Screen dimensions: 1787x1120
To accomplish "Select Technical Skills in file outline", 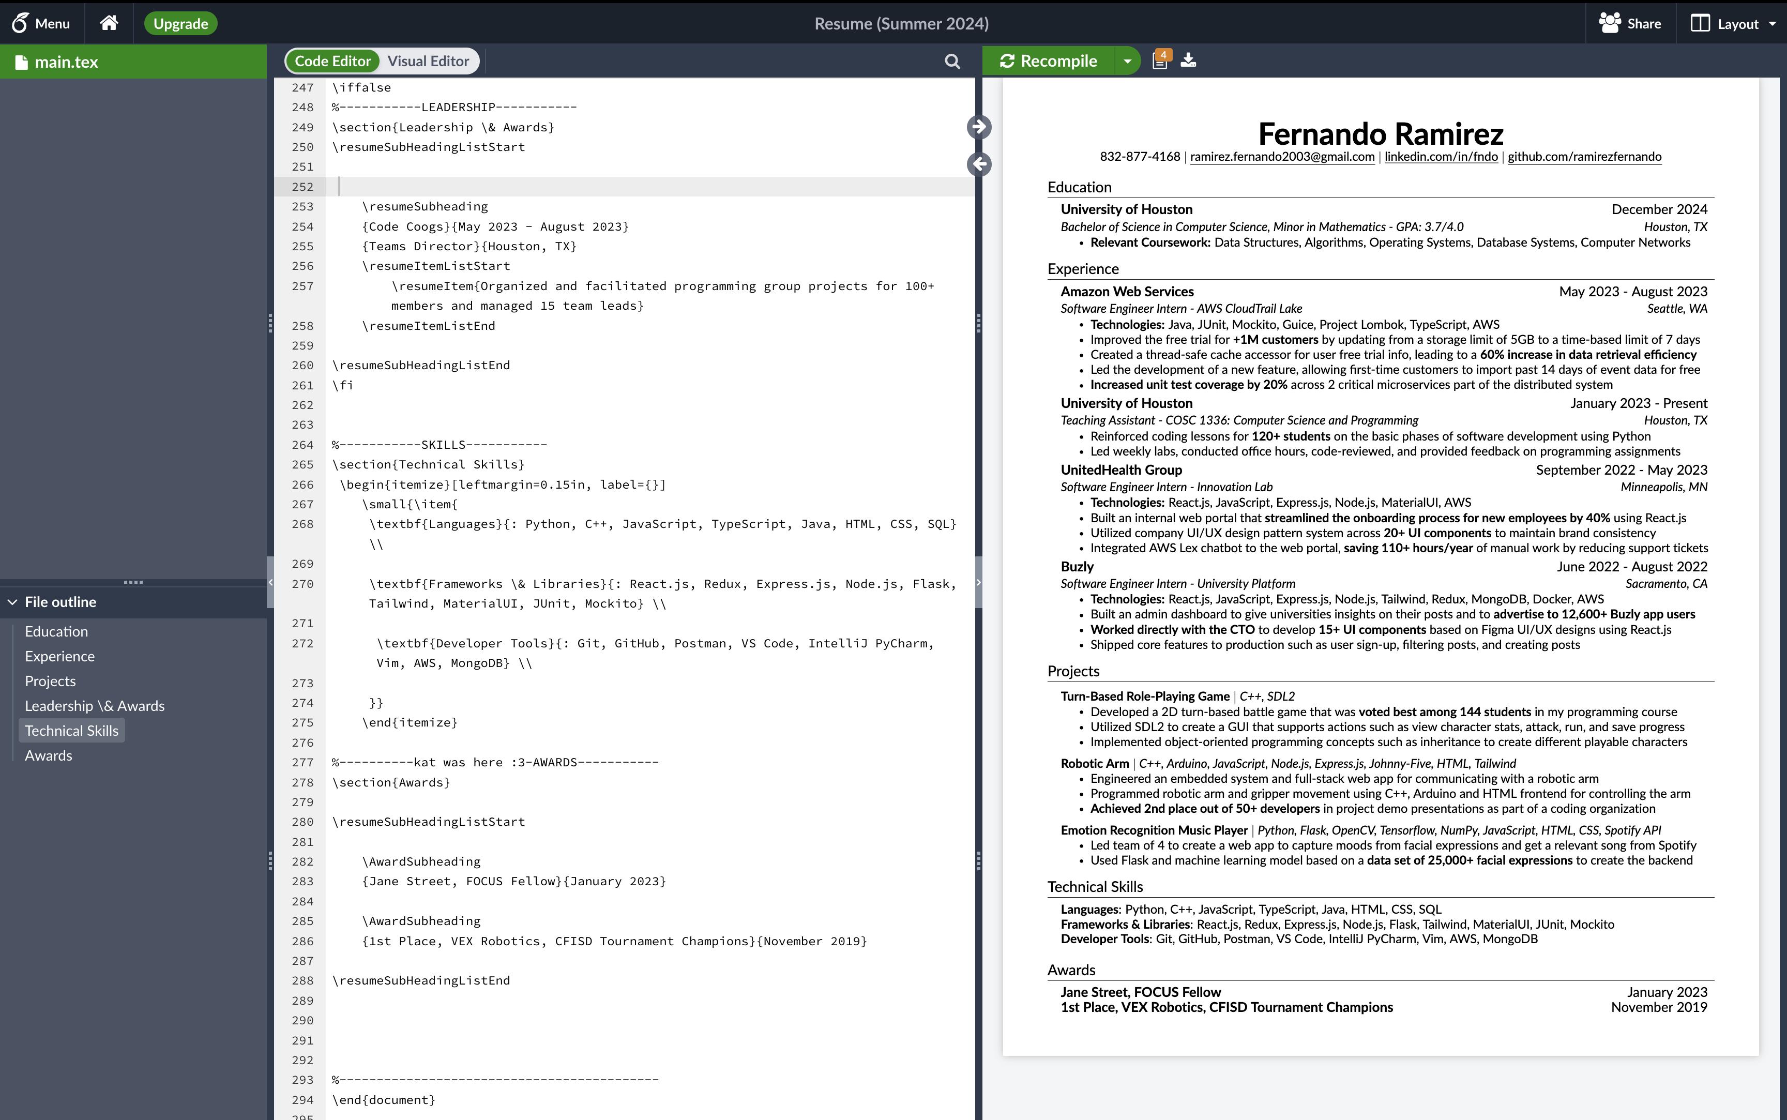I will 71,730.
